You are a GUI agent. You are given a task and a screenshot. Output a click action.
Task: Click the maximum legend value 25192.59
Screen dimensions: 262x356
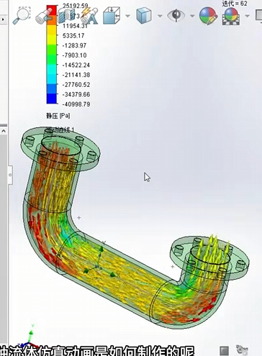pos(75,5)
